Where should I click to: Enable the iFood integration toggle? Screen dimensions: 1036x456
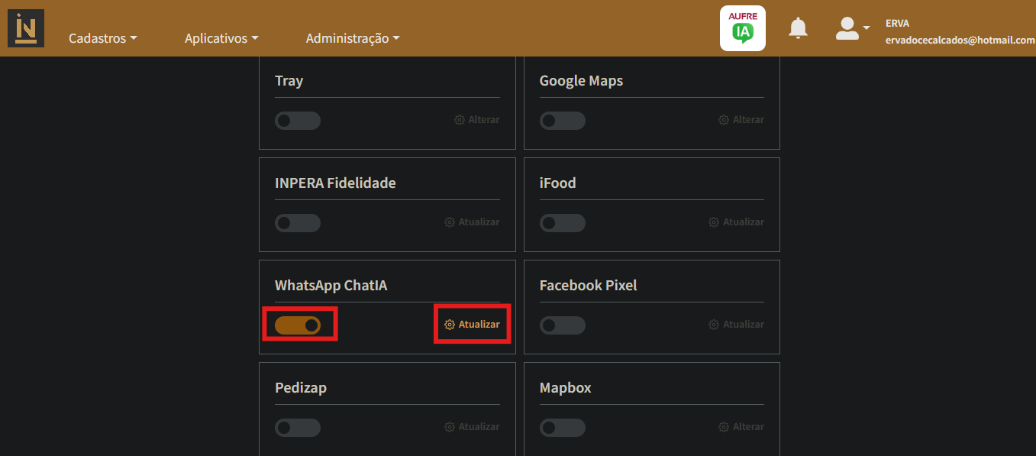[562, 222]
